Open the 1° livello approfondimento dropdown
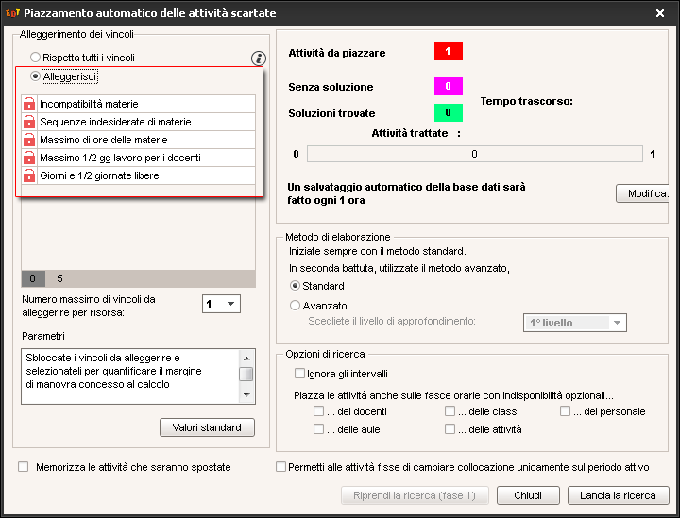This screenshot has width=680, height=518. [574, 323]
